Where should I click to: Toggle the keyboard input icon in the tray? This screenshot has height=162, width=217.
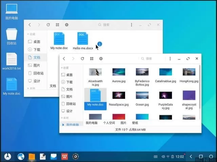pos(155,157)
